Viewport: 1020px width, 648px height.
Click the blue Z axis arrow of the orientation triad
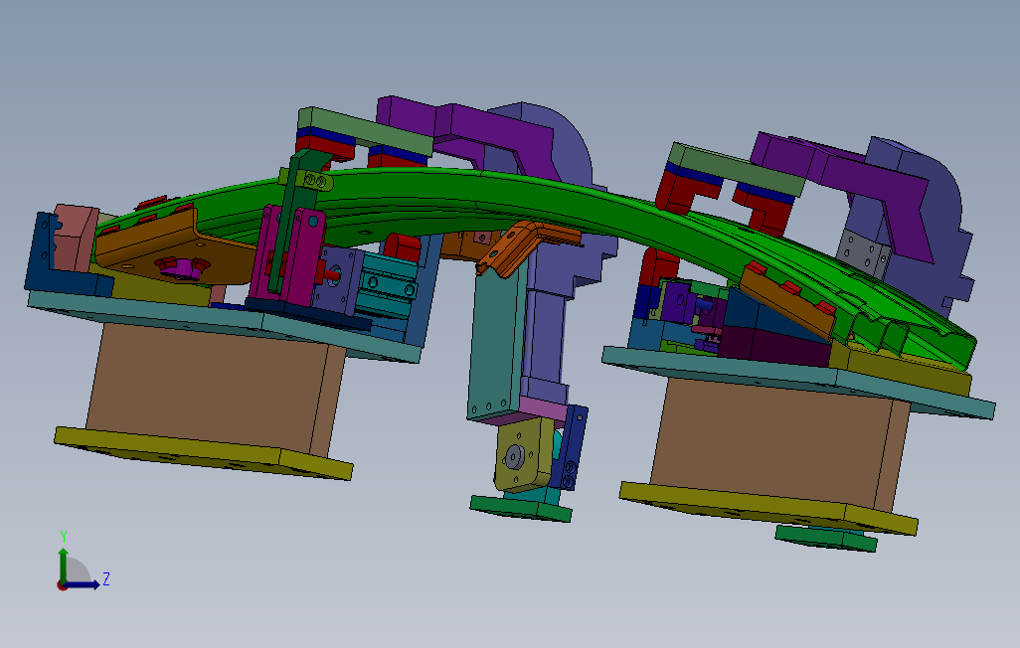tap(84, 585)
